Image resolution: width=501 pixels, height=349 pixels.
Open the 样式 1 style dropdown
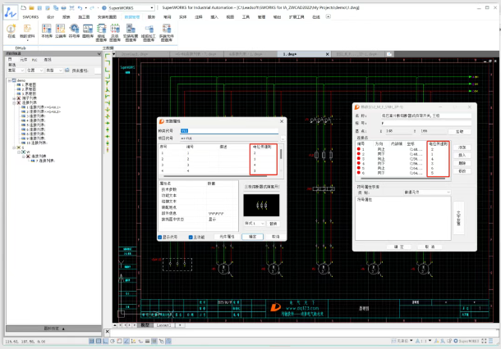click(255, 224)
